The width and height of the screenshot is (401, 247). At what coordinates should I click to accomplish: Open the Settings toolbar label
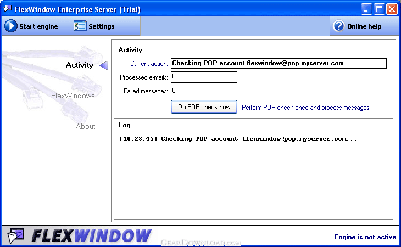tap(102, 26)
